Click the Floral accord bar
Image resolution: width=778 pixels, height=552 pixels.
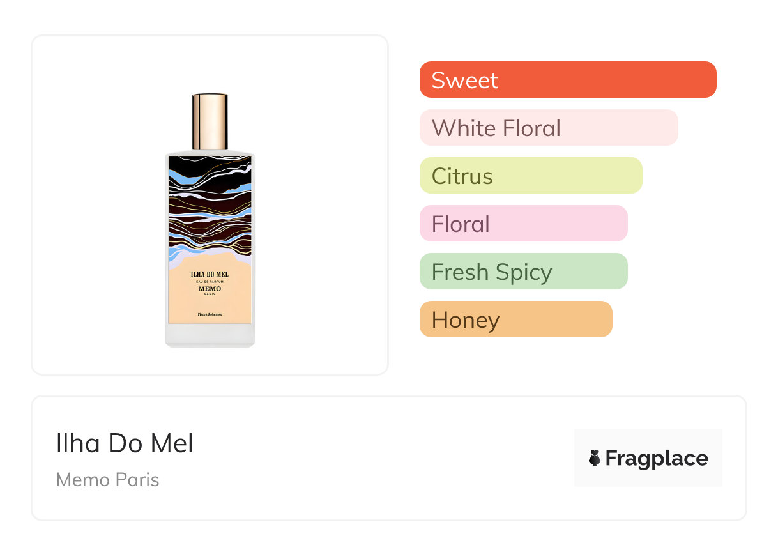(x=524, y=224)
